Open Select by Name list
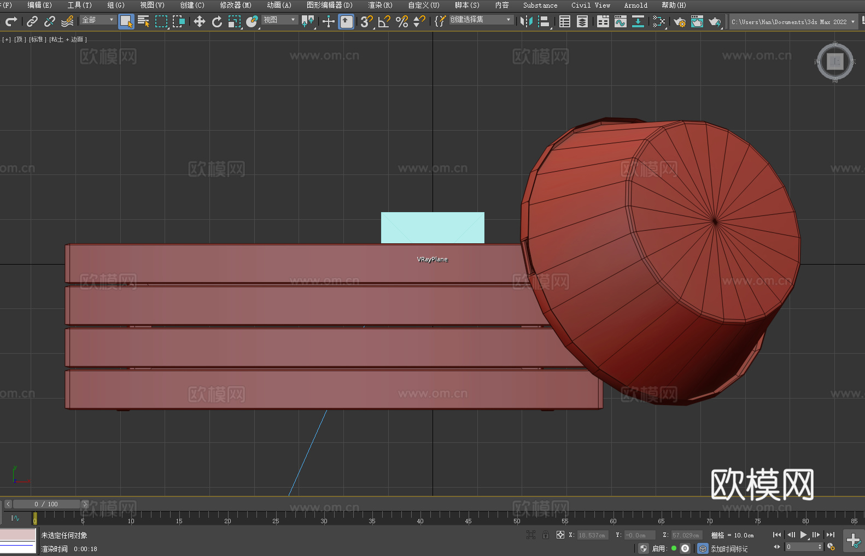 [x=144, y=21]
